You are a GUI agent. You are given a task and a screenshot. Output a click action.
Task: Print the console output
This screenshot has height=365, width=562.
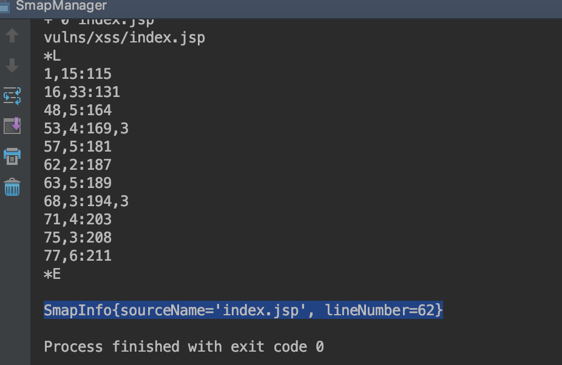pos(12,156)
